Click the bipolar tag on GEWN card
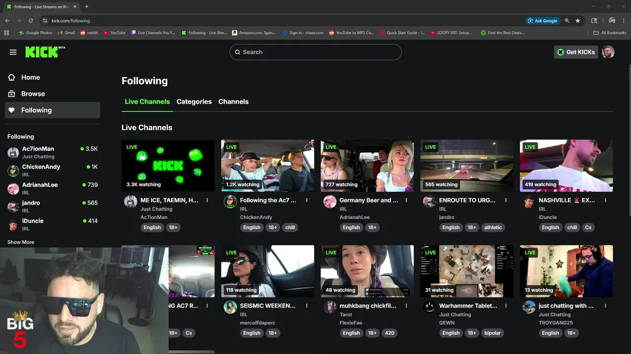Viewport: 631px width, 354px height. (492, 333)
